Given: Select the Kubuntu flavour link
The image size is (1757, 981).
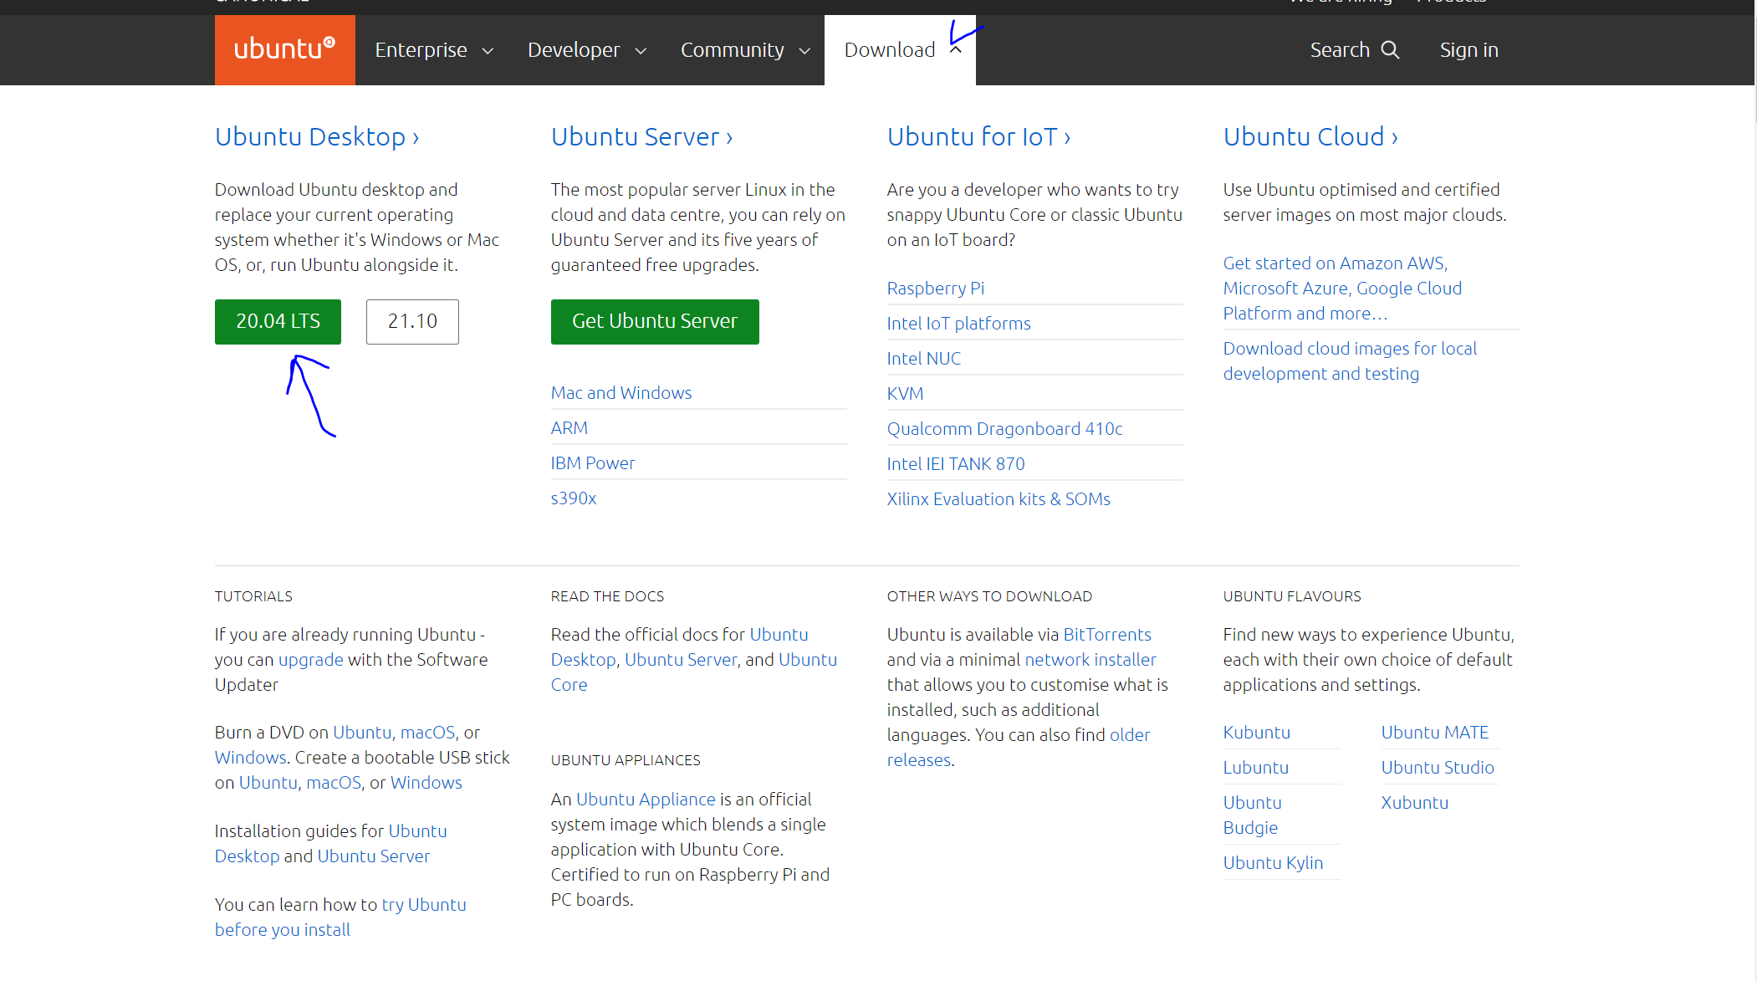Looking at the screenshot, I should [1256, 733].
